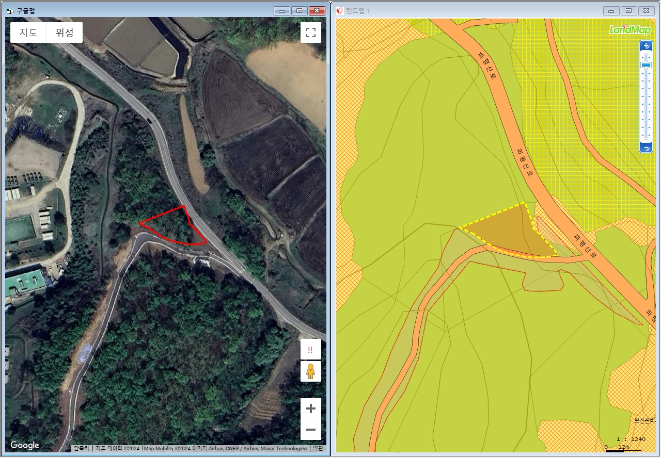
Task: Click the 구글맵 window title bar icon
Action: point(9,11)
